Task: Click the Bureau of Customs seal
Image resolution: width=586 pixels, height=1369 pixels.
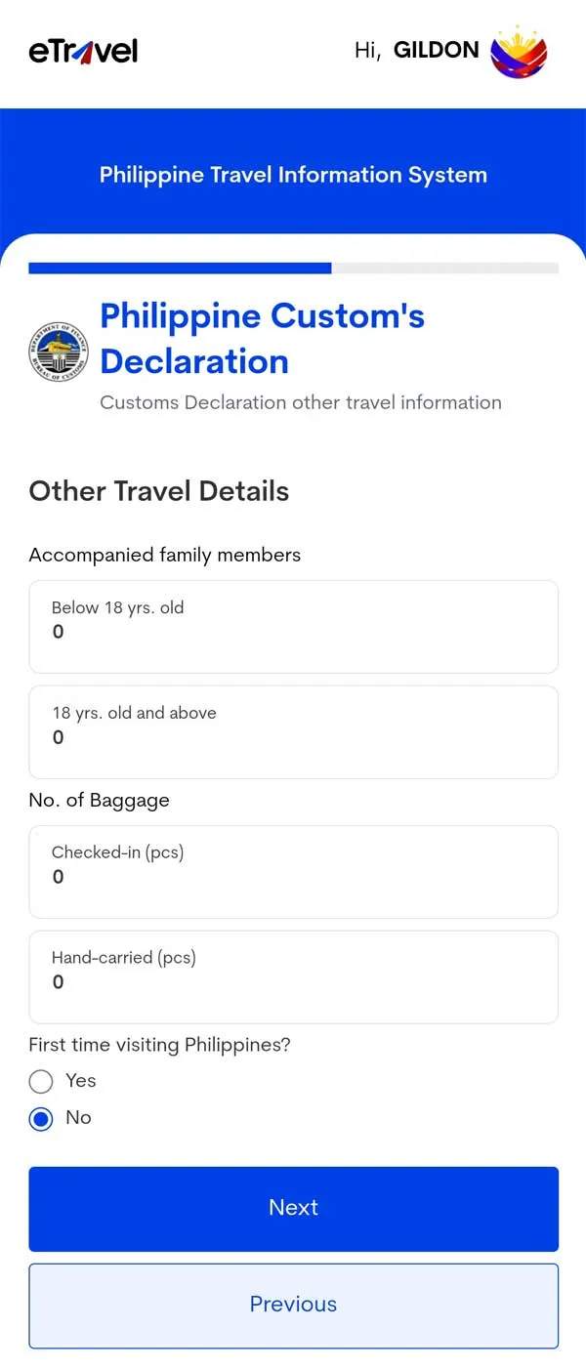Action: tap(59, 351)
